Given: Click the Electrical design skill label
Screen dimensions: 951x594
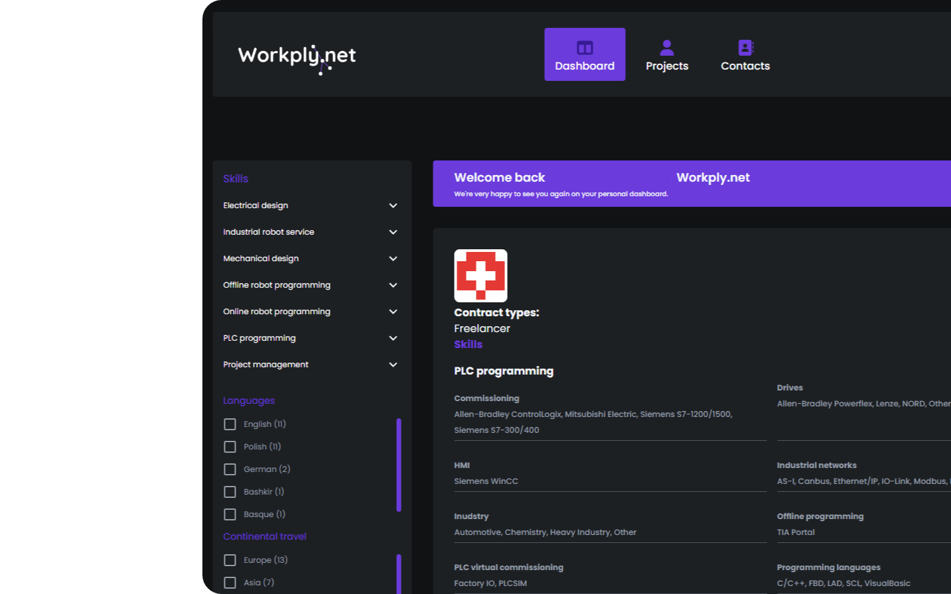Looking at the screenshot, I should [x=256, y=206].
